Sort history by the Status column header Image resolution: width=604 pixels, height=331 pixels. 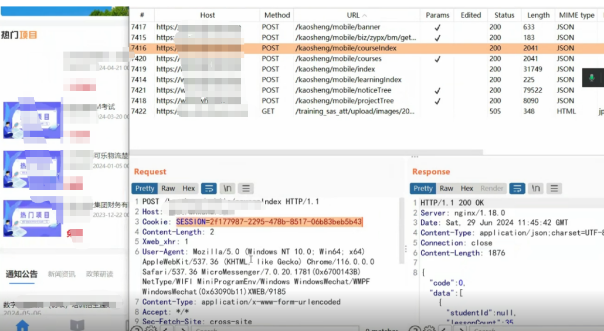tap(504, 15)
